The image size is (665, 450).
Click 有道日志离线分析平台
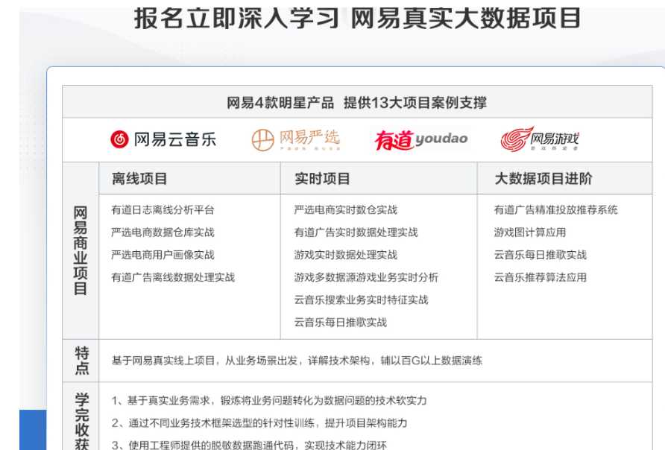point(163,210)
